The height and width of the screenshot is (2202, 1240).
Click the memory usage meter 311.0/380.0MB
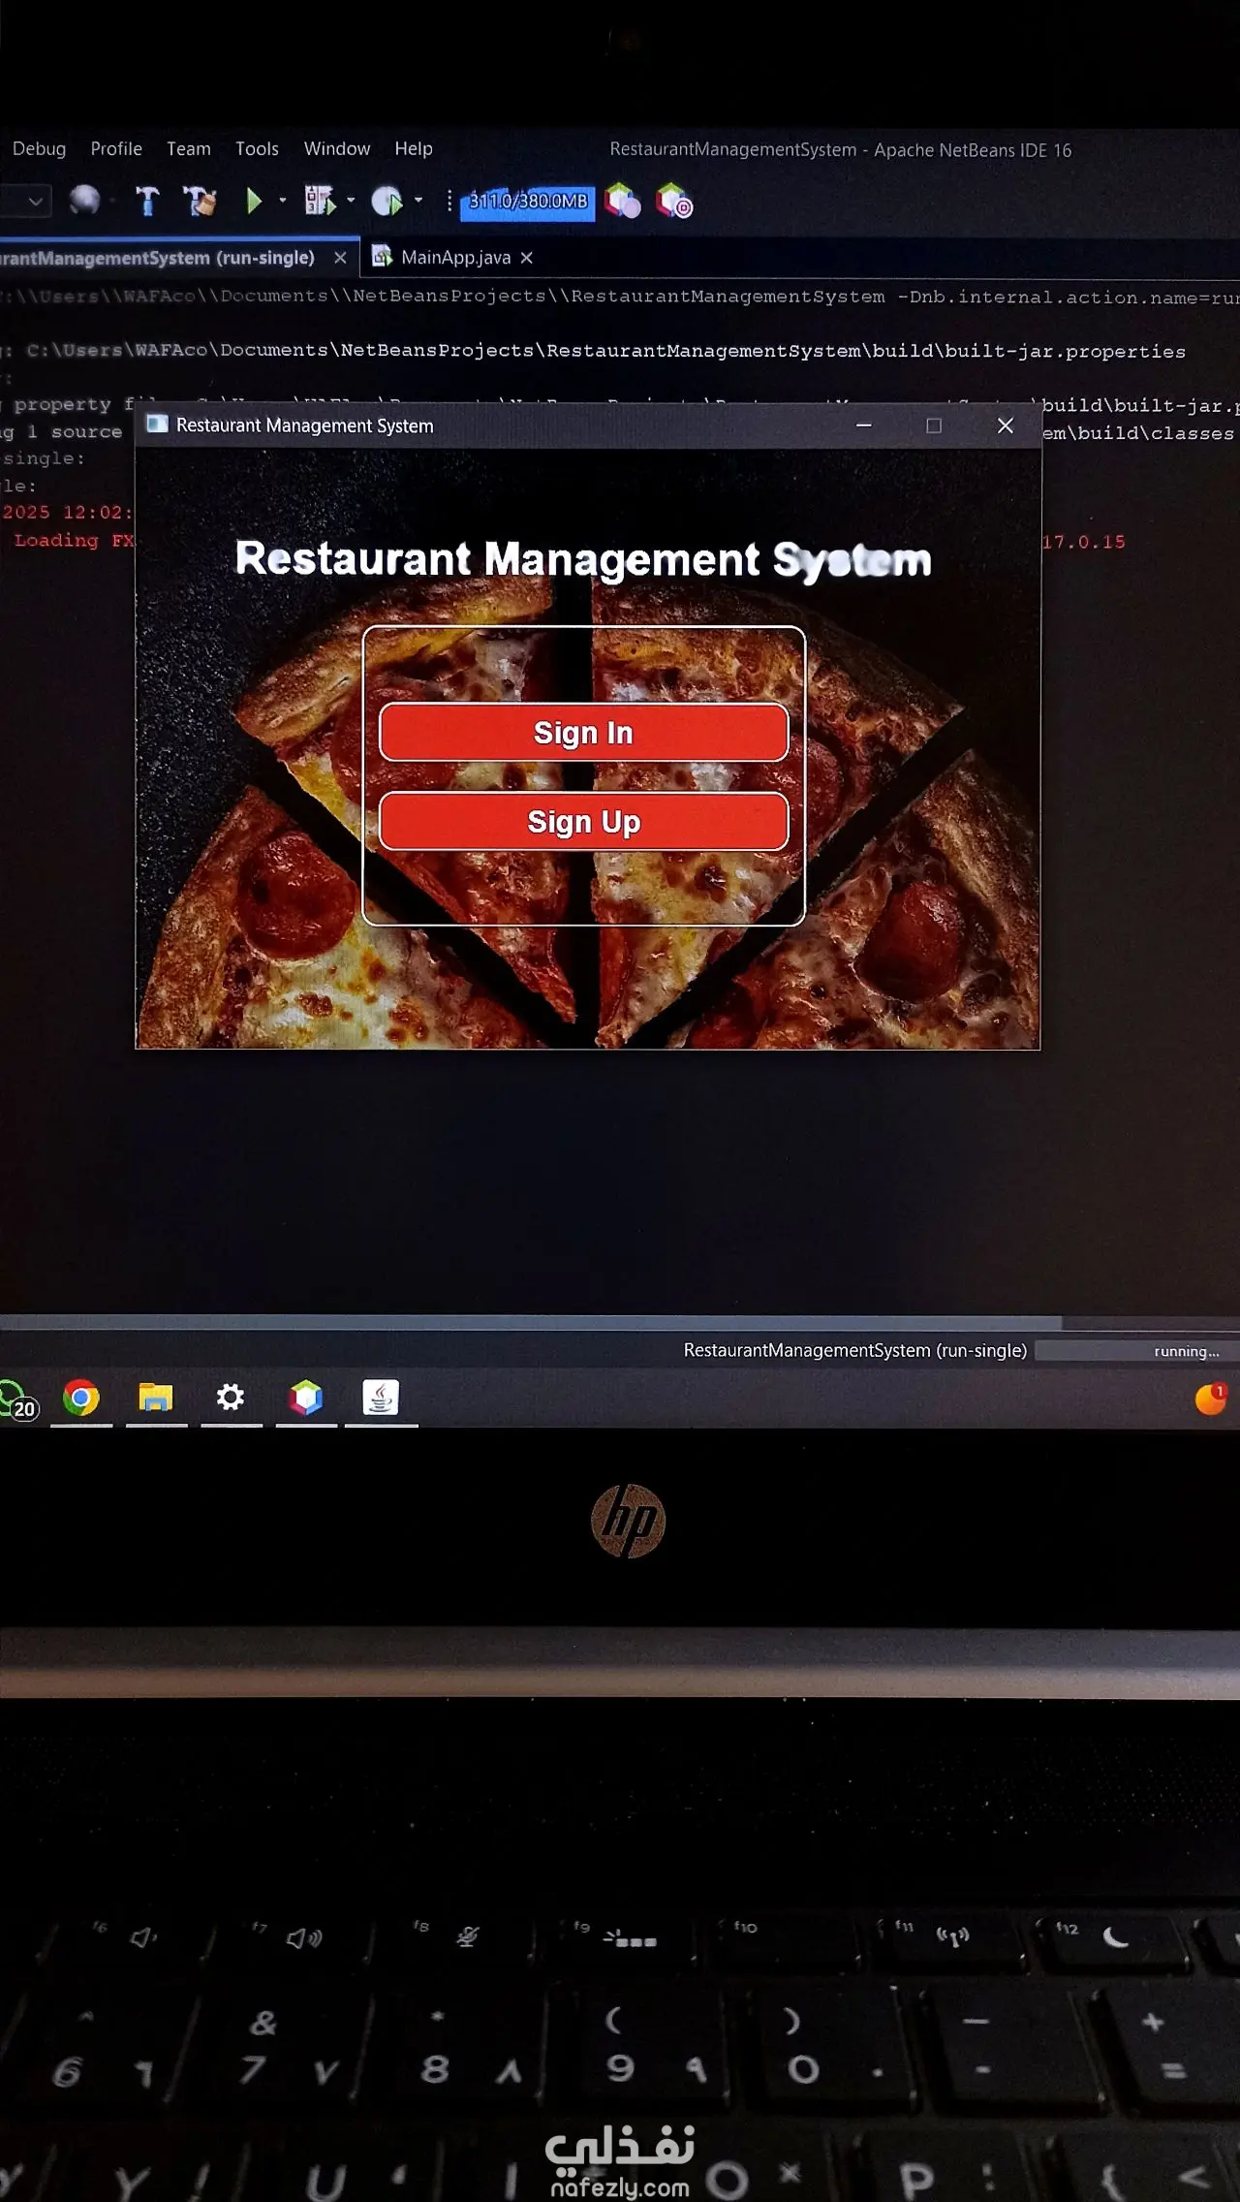tap(528, 202)
